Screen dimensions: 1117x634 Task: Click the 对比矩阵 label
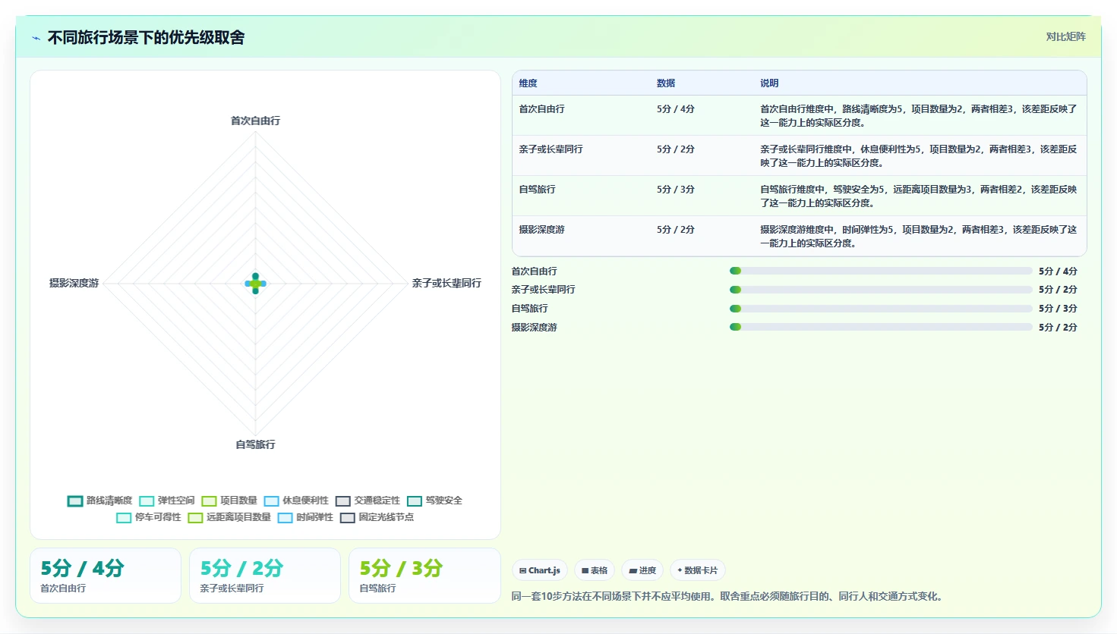pos(1065,36)
